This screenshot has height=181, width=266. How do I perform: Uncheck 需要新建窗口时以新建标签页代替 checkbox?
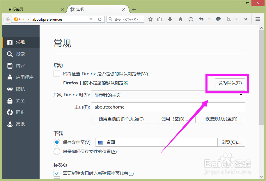(57, 173)
